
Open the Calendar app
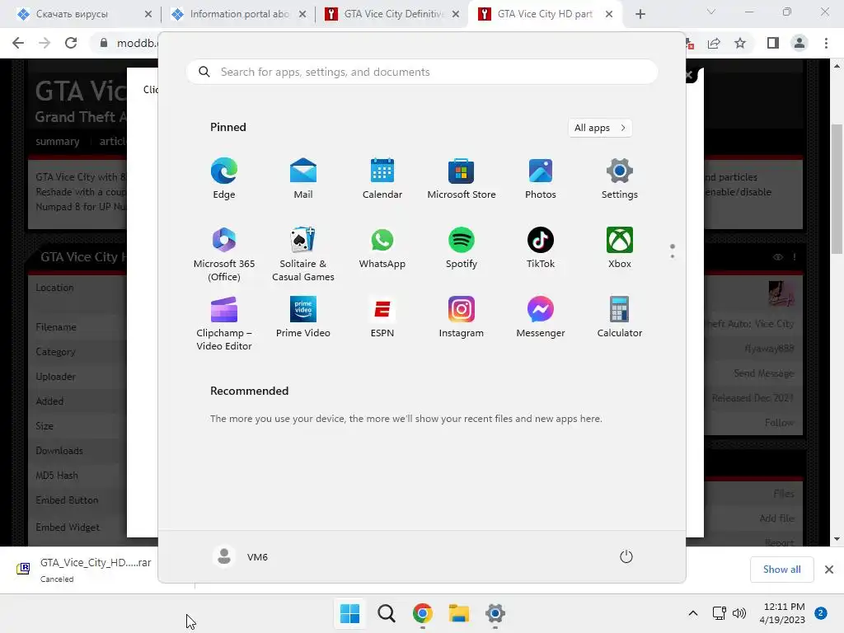(382, 179)
